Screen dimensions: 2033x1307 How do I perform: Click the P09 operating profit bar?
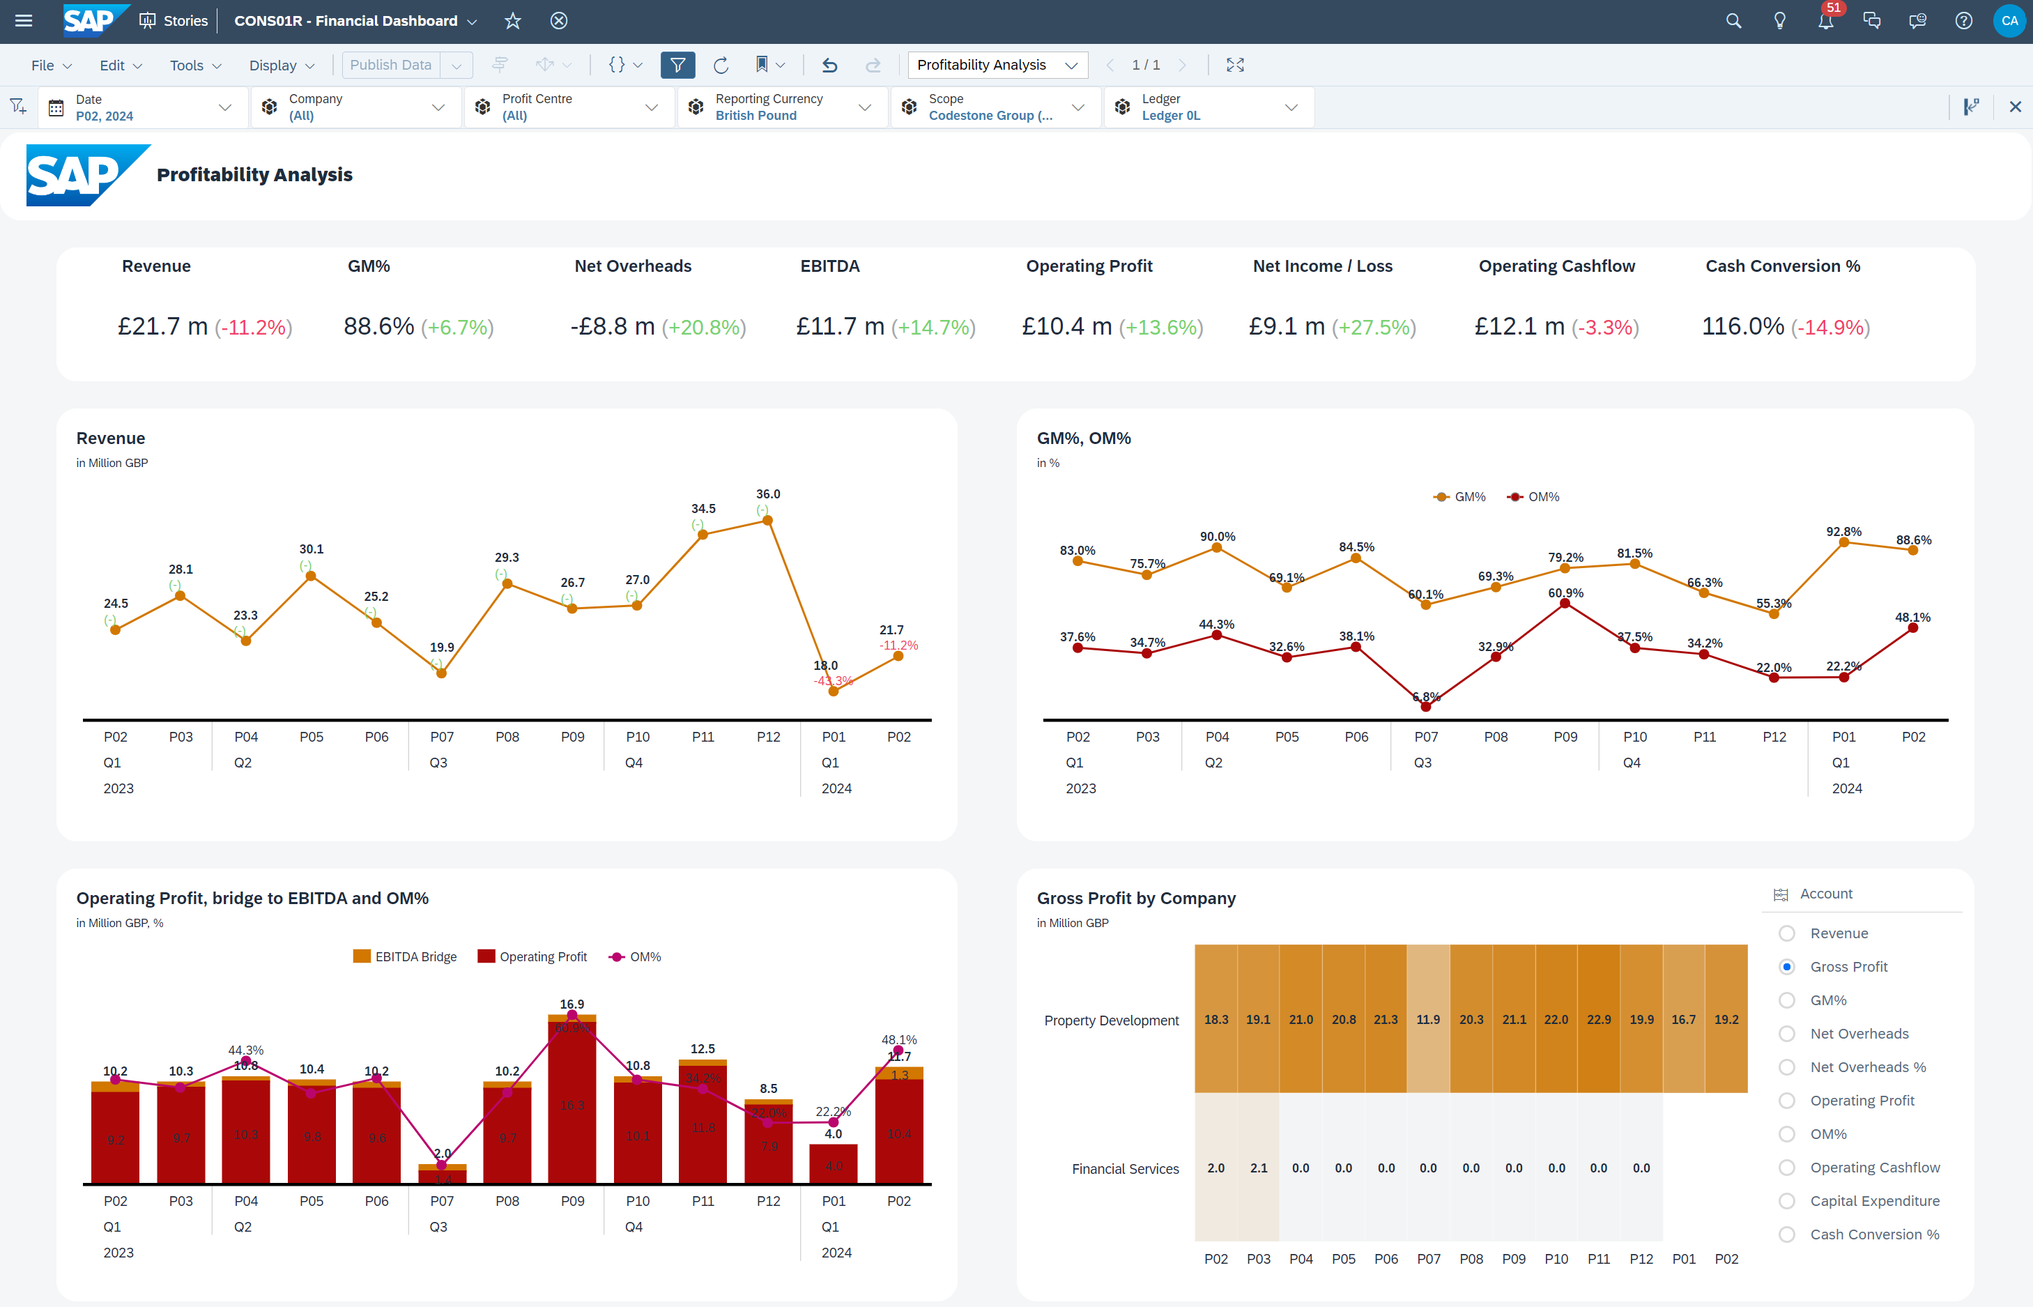coord(572,1103)
